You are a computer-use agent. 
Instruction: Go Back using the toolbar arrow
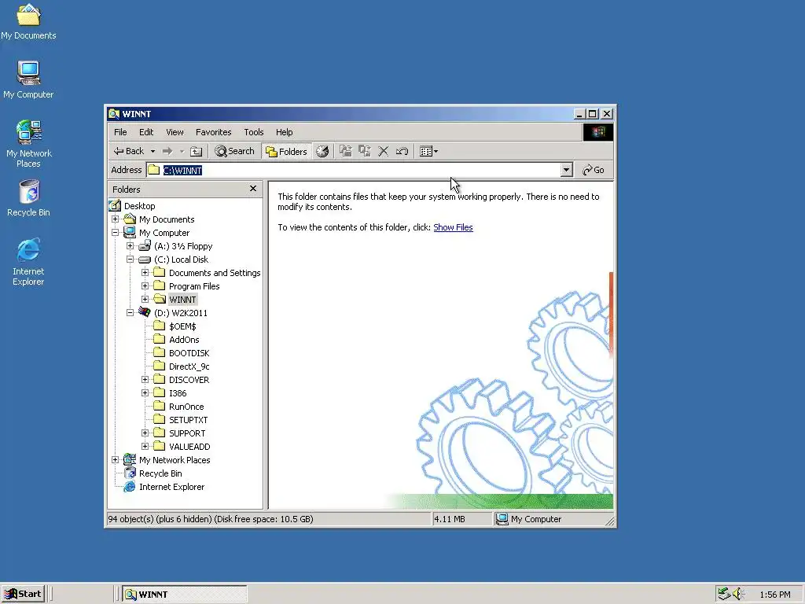[x=128, y=151]
